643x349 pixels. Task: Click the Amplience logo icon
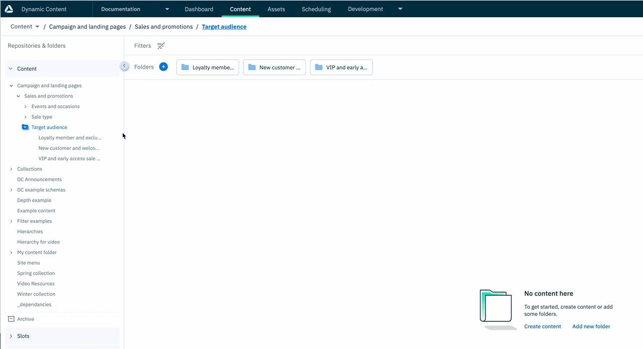[x=9, y=9]
